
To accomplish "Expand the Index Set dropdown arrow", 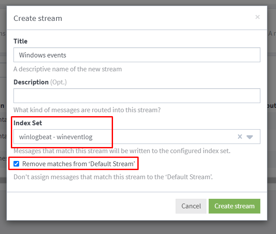I will [250, 137].
